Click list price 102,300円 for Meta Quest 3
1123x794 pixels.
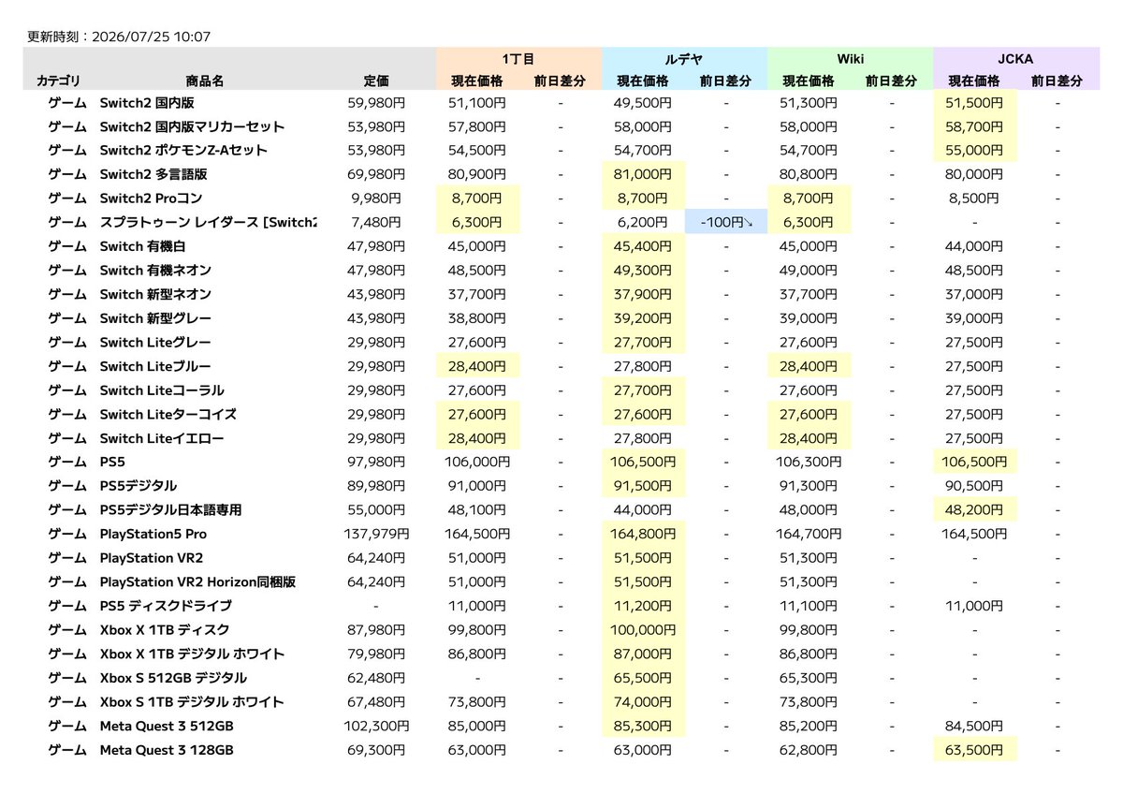tap(376, 726)
